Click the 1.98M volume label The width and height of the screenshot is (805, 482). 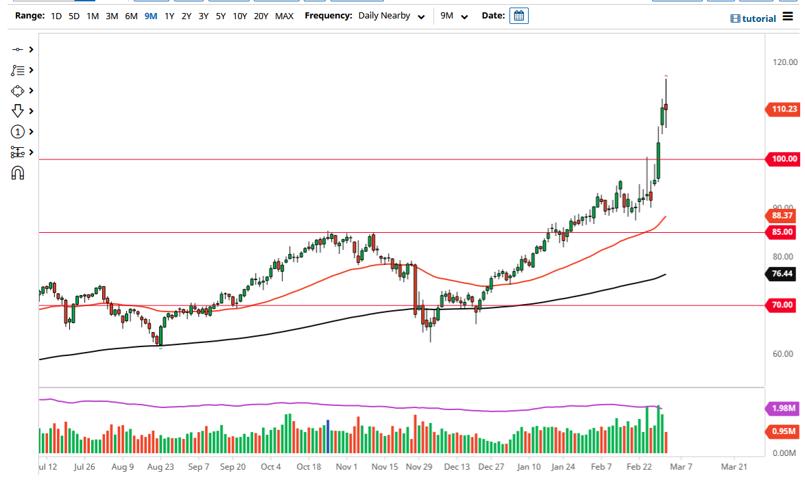click(783, 409)
